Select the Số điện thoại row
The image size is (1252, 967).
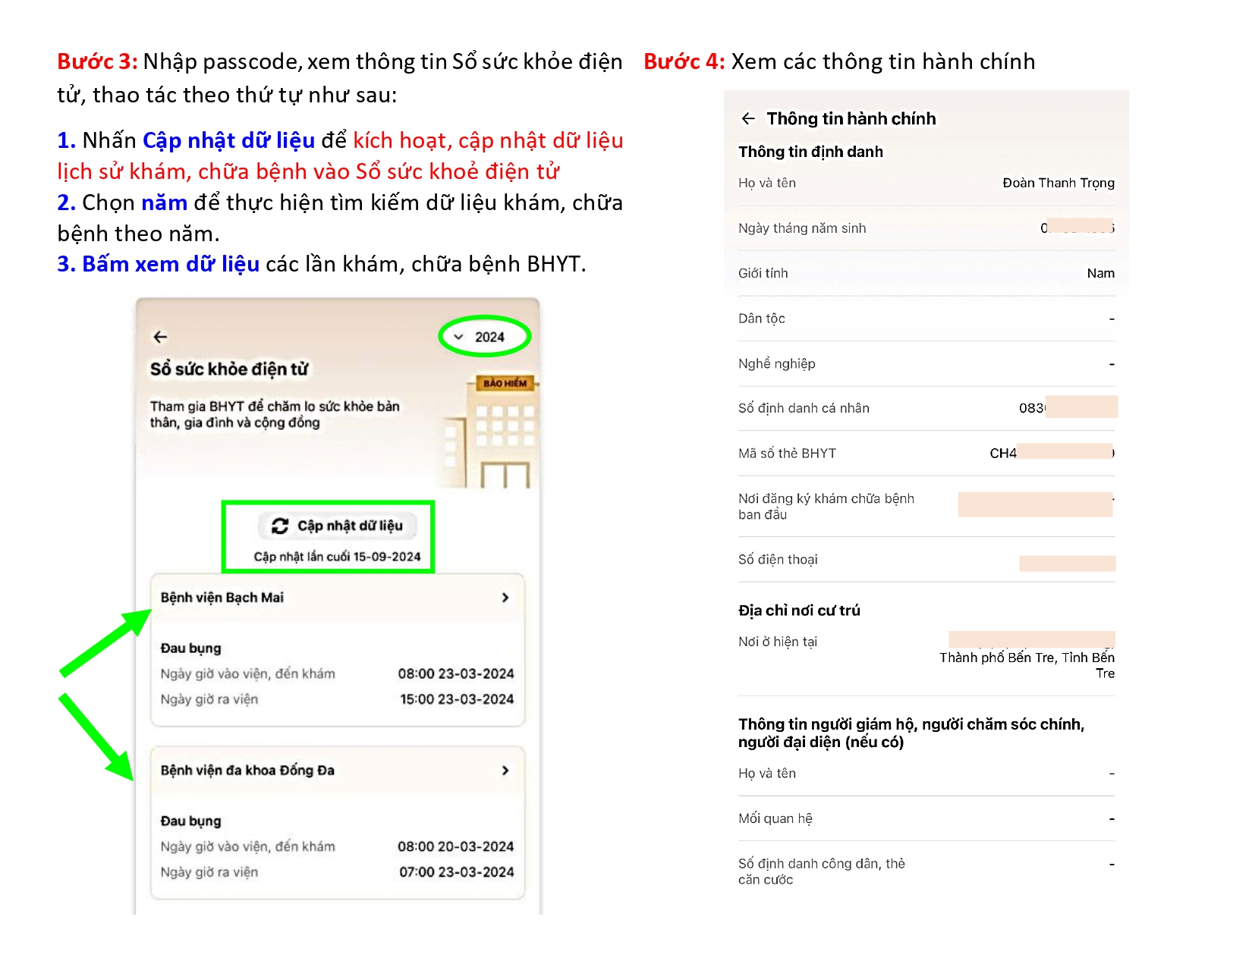click(926, 560)
